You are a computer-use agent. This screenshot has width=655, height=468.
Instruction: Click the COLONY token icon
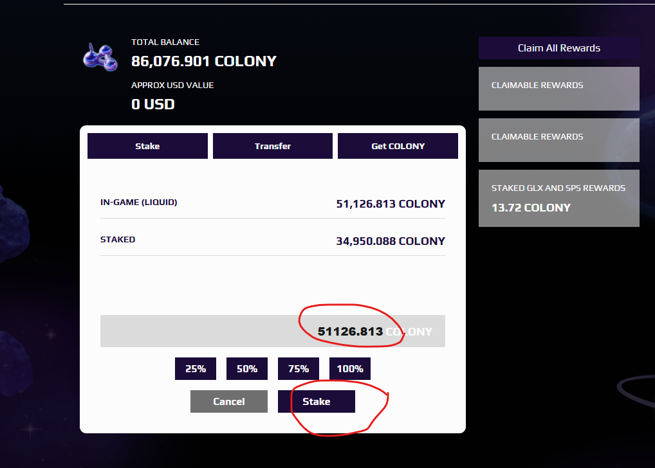pos(100,57)
